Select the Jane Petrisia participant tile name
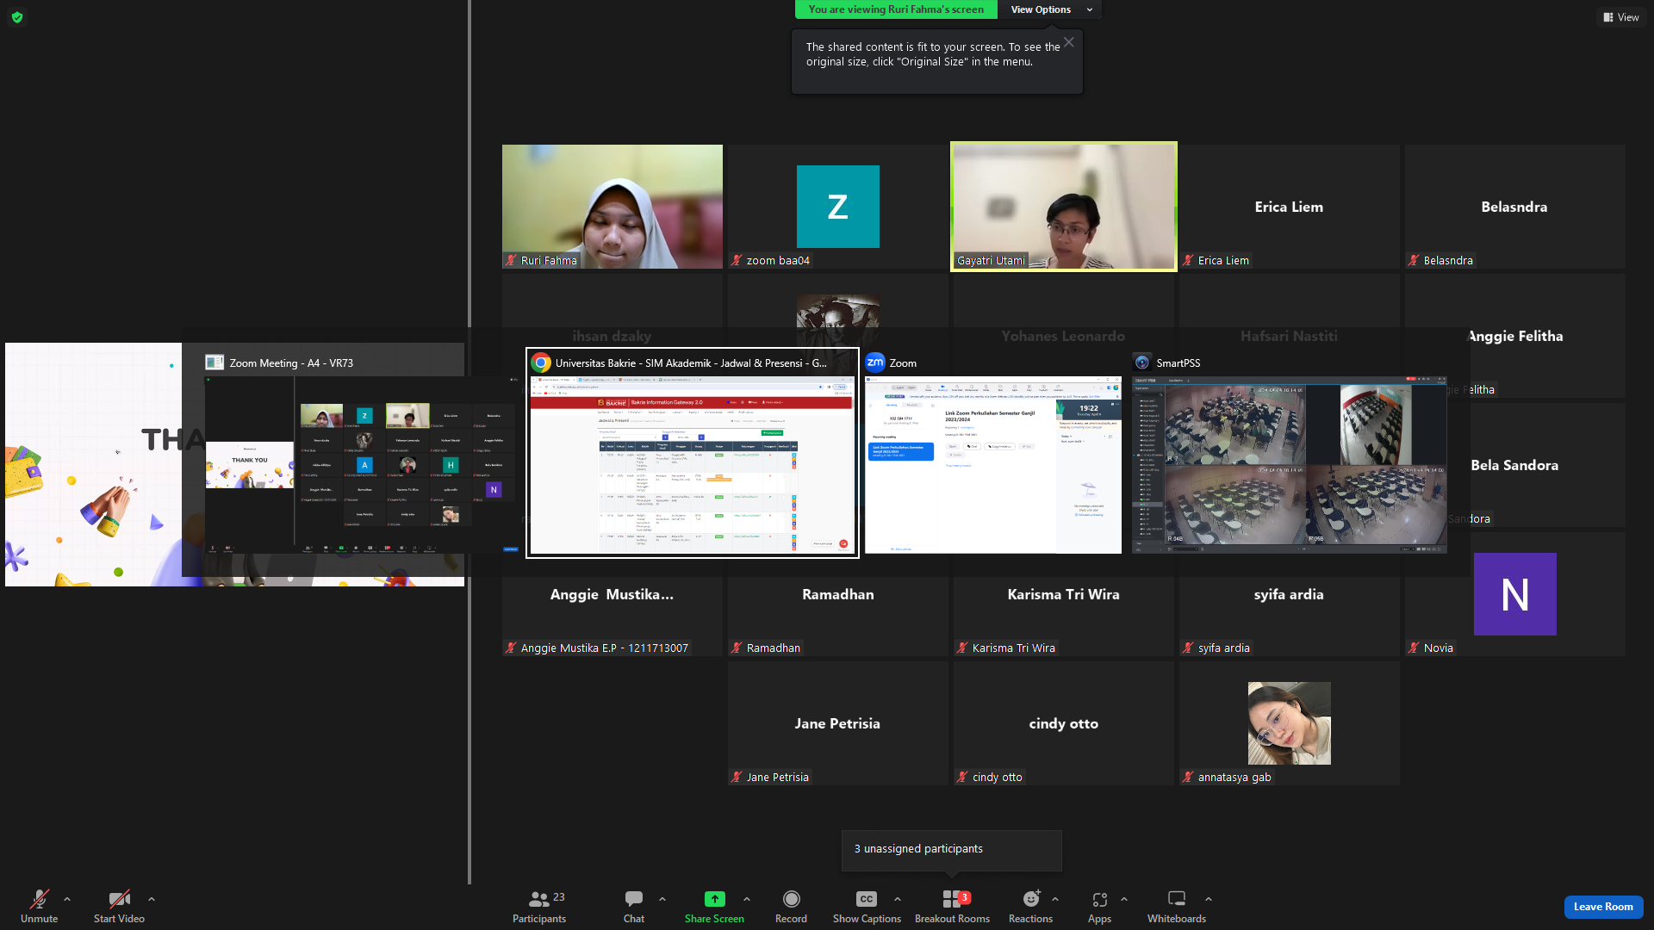The width and height of the screenshot is (1654, 930). pos(837,723)
